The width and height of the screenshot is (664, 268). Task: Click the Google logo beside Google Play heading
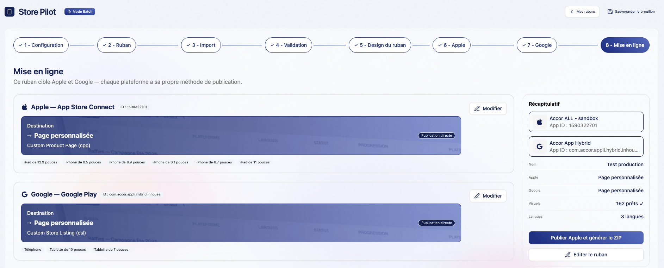(x=25, y=194)
